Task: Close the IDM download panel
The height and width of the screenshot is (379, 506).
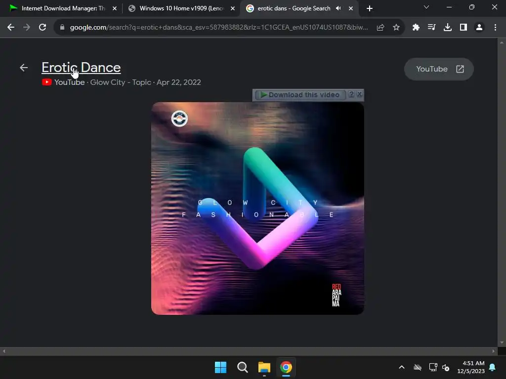Action: tap(360, 94)
